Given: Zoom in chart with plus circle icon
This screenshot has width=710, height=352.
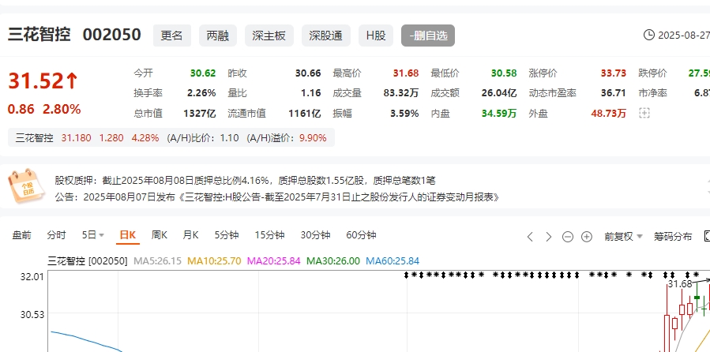Looking at the screenshot, I should (586, 237).
